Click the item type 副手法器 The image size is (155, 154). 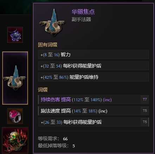coord(81,19)
